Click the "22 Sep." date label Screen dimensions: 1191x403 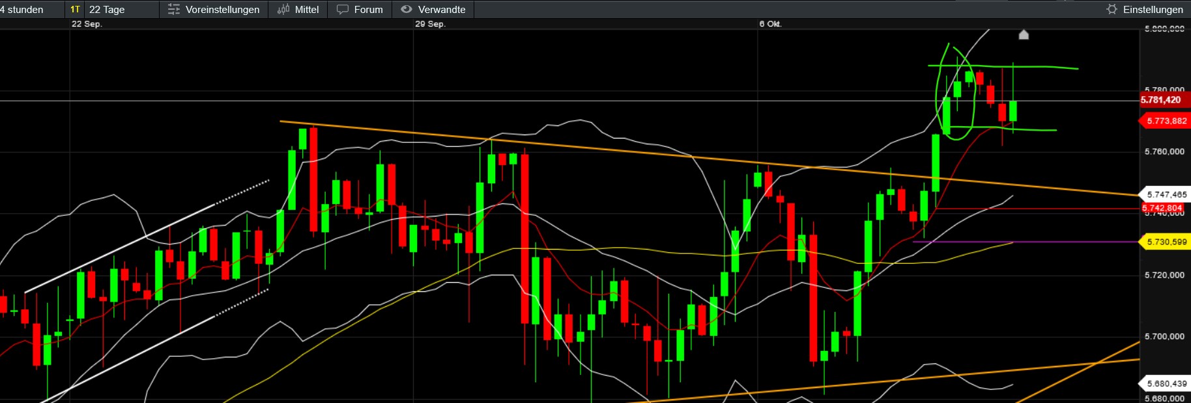[x=87, y=24]
